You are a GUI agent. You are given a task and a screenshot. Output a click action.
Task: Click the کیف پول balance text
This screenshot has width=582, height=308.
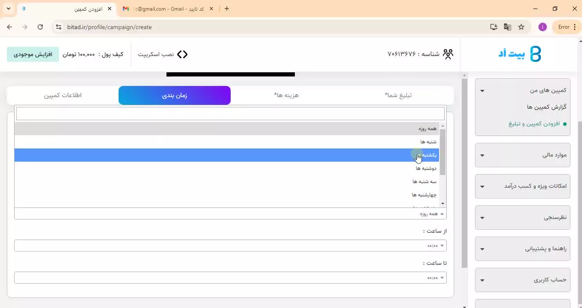point(93,54)
